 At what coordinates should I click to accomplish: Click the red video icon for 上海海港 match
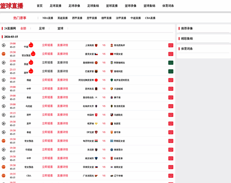[171, 45]
